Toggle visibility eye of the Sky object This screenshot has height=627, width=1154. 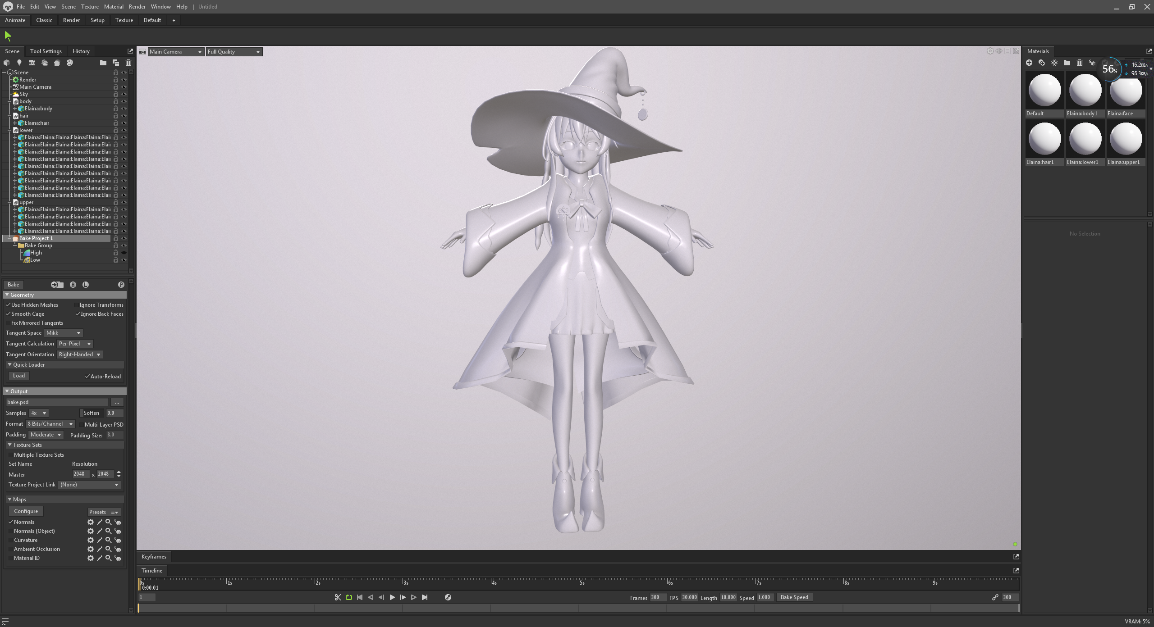(124, 94)
